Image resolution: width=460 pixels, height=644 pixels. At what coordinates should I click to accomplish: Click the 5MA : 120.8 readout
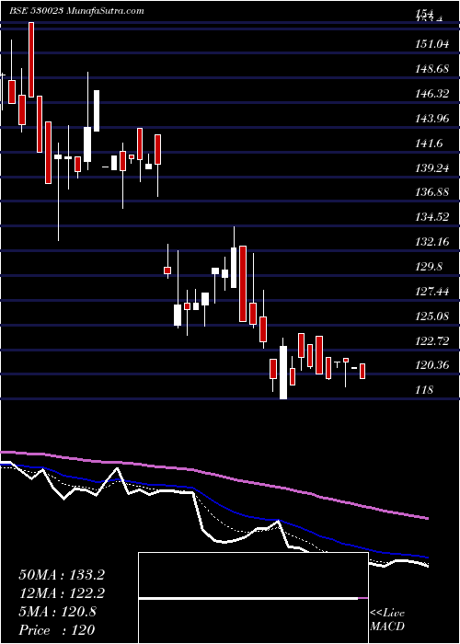[x=57, y=612]
